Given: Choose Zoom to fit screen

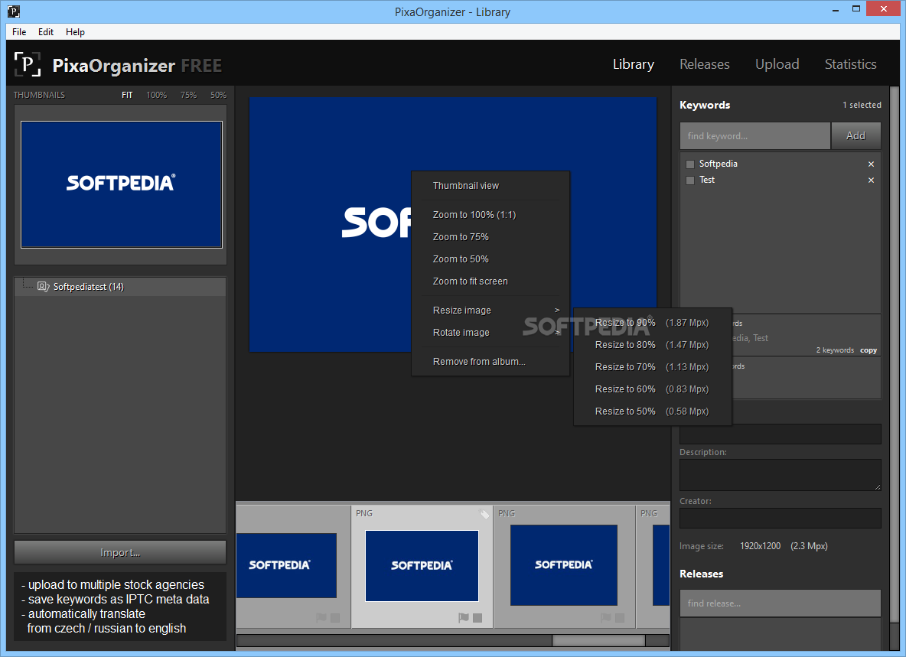Looking at the screenshot, I should (490, 281).
